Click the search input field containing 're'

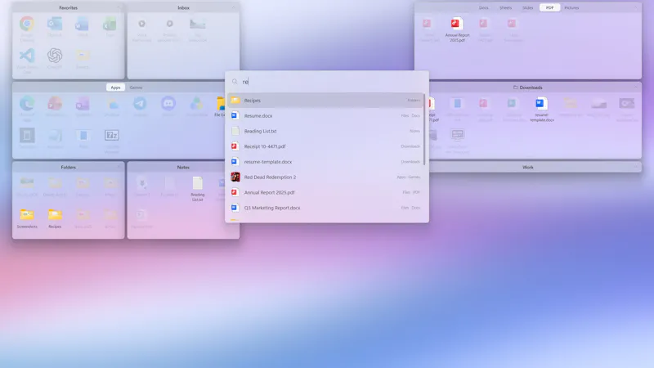pos(327,82)
